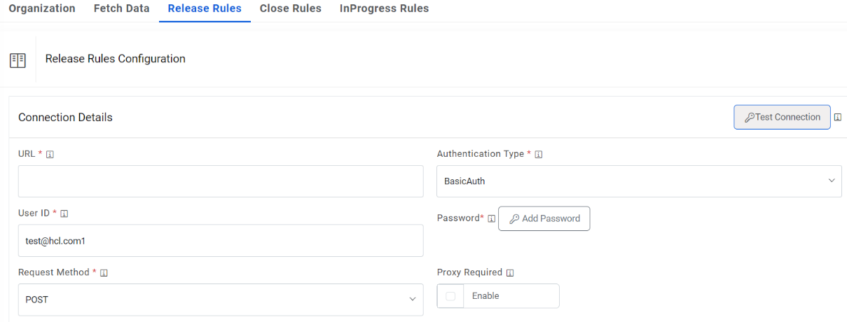The image size is (847, 322).
Task: Click the info icon next to URL
Action: pos(50,155)
